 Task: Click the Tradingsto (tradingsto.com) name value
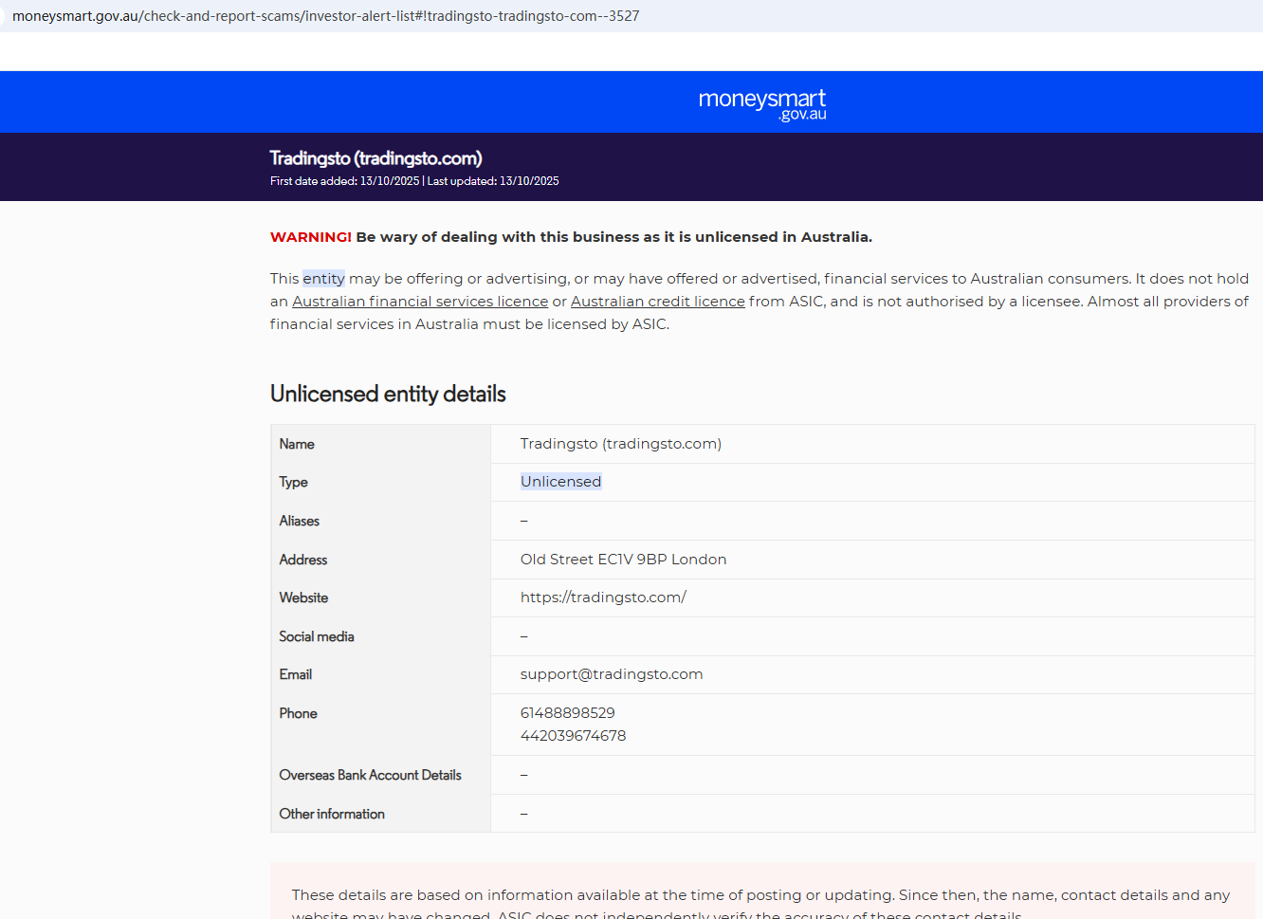click(x=621, y=444)
